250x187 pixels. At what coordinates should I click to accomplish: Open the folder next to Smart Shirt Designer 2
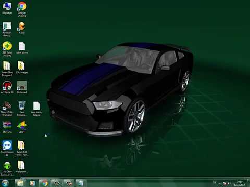[22, 68]
